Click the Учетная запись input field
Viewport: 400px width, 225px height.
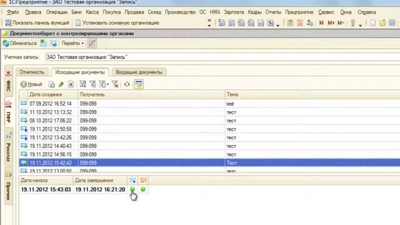pos(222,57)
